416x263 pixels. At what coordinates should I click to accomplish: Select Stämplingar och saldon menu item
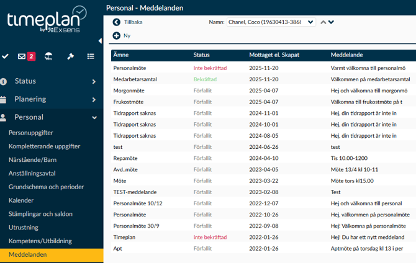[x=40, y=214]
